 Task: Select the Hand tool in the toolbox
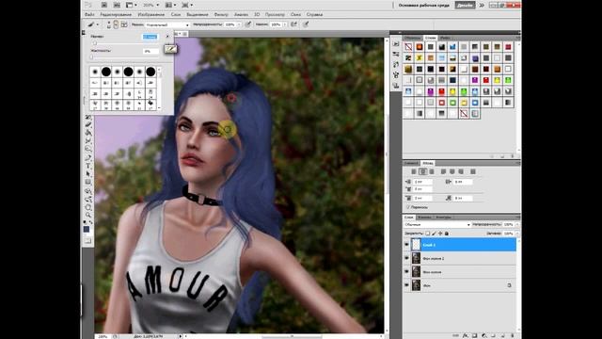point(88,207)
